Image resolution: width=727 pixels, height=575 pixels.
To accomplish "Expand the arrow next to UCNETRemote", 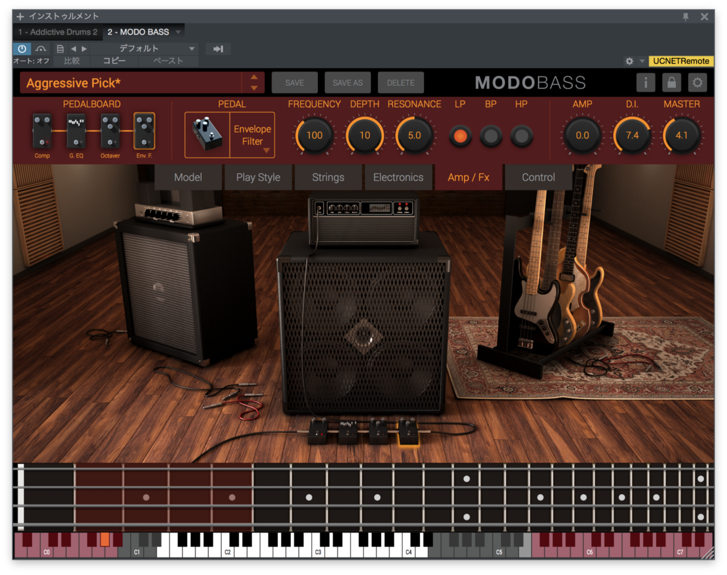I will pyautogui.click(x=642, y=61).
